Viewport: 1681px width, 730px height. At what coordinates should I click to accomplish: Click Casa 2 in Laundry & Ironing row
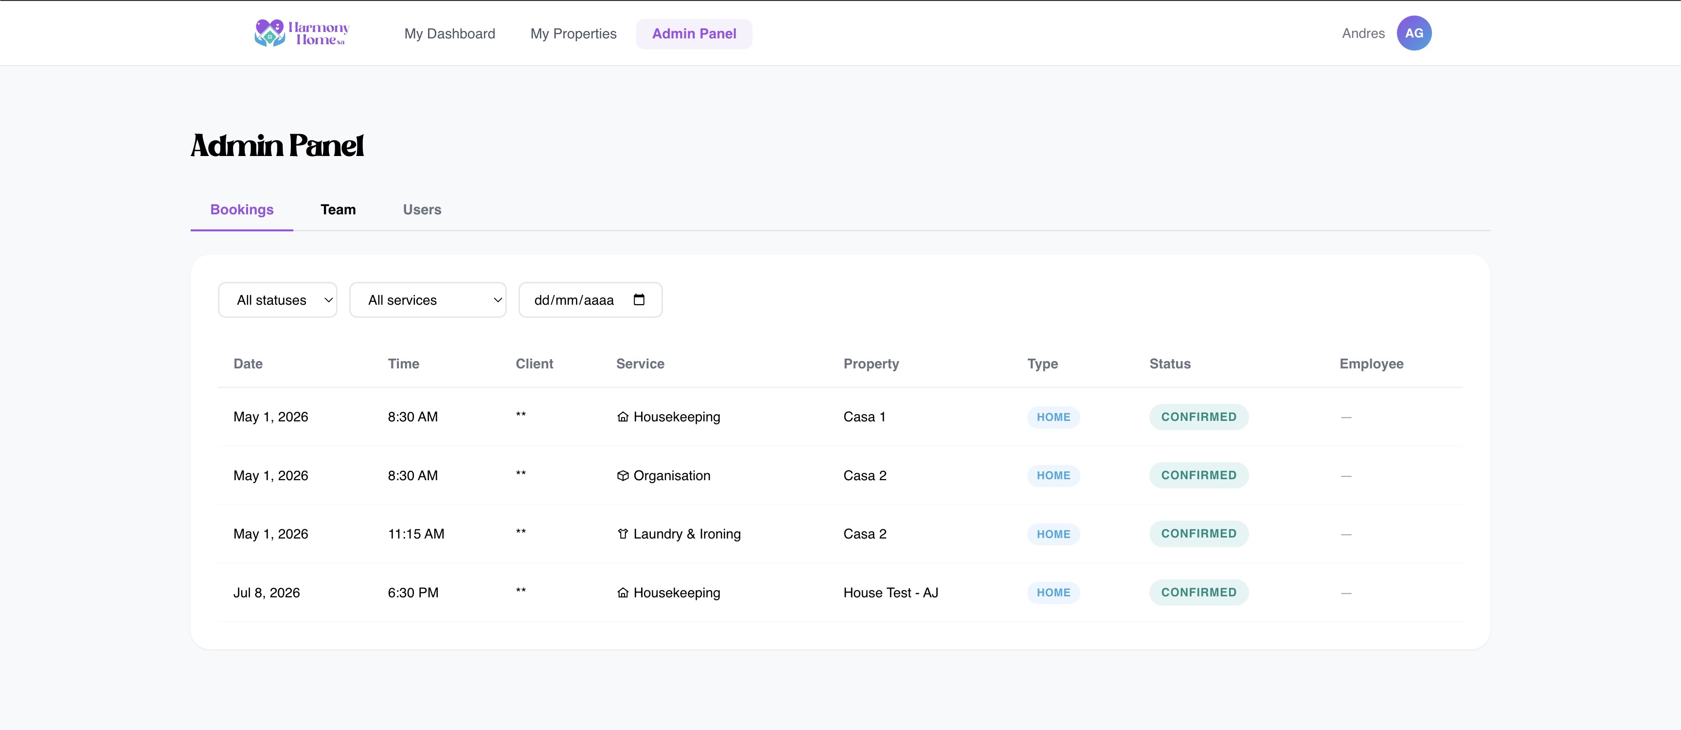[865, 535]
